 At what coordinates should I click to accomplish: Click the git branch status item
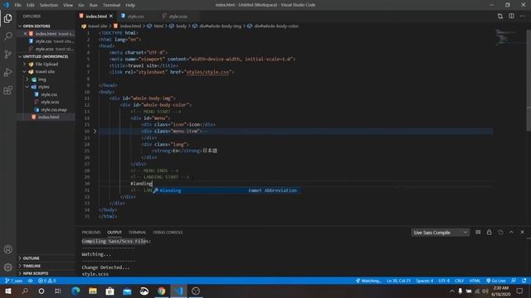[x=14, y=281]
